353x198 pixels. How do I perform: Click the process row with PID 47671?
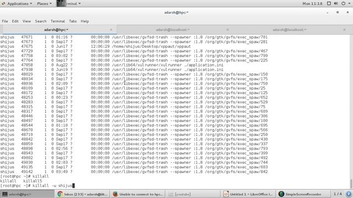click(134, 37)
